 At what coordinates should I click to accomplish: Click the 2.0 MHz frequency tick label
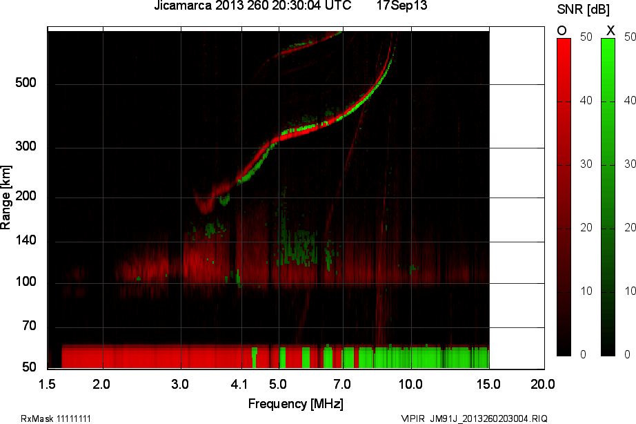[101, 384]
